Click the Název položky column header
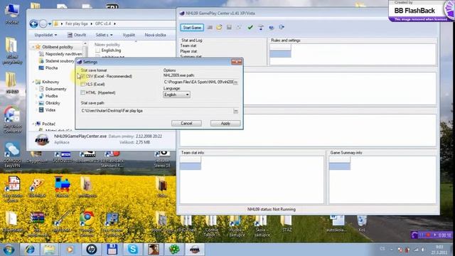The image size is (455, 256). pos(107,45)
